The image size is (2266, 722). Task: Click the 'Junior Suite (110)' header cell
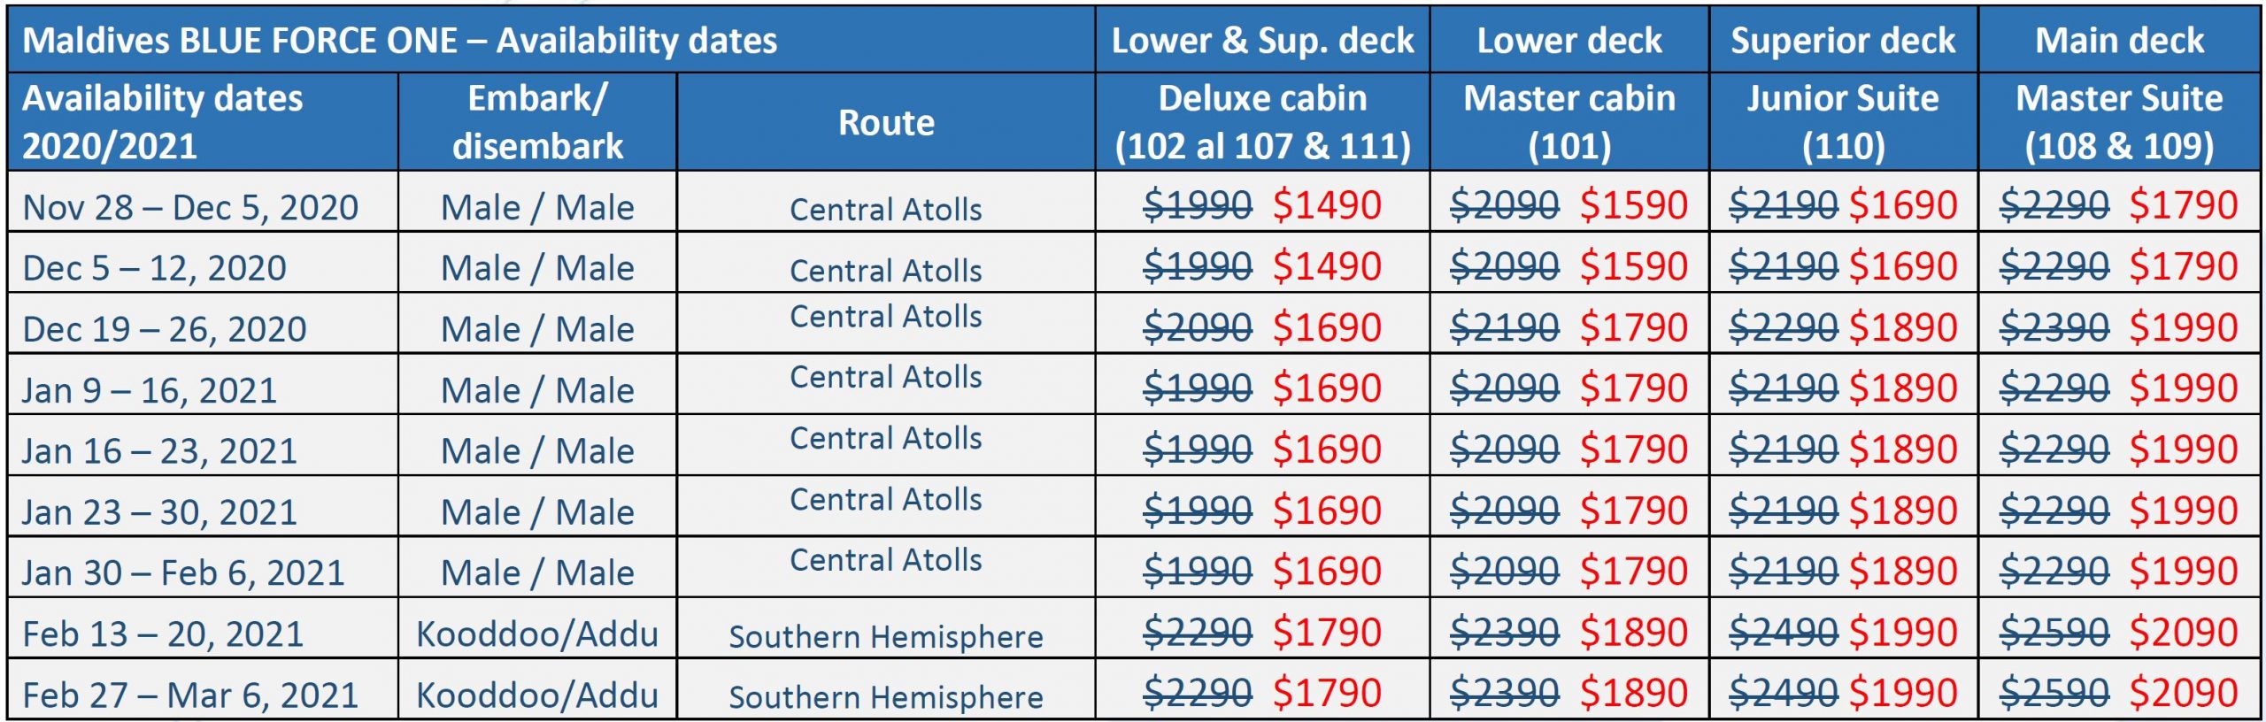[1844, 122]
